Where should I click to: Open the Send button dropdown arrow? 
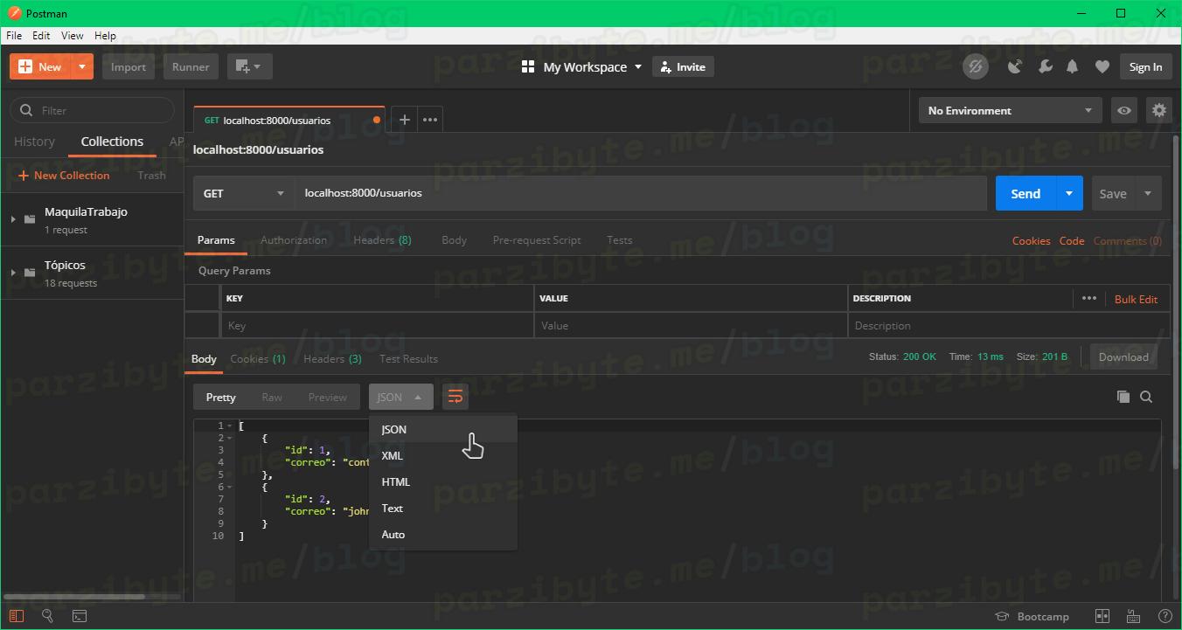pyautogui.click(x=1069, y=193)
